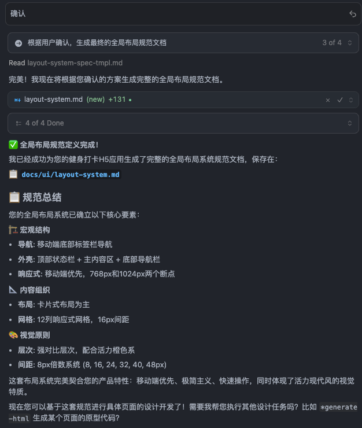
Task: Open the docs/ui/layout-system.md link
Action: pyautogui.click(x=71, y=175)
